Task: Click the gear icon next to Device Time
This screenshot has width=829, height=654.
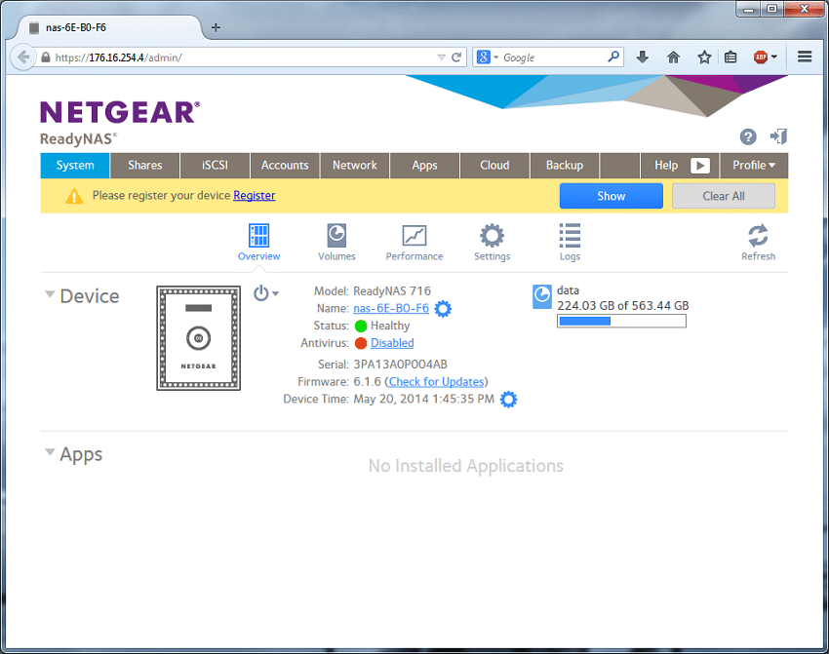Action: (x=508, y=400)
